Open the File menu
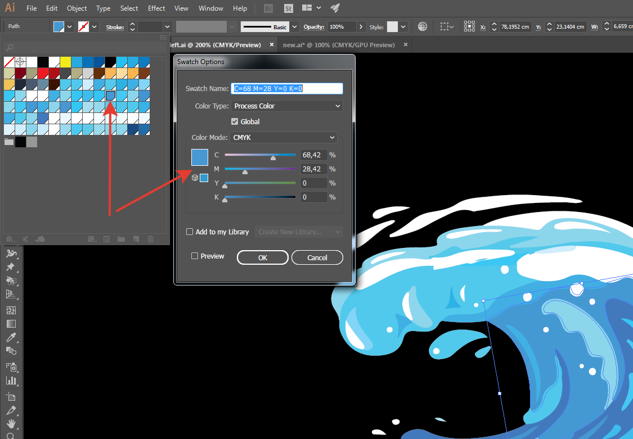 32,8
